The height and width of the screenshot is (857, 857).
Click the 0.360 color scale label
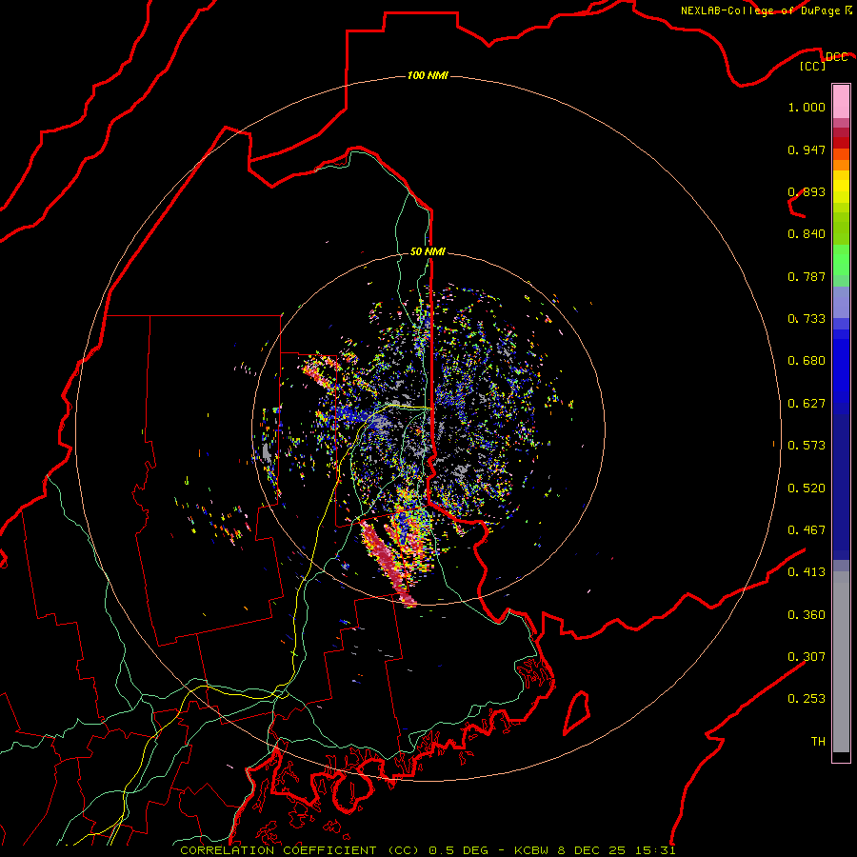point(807,615)
